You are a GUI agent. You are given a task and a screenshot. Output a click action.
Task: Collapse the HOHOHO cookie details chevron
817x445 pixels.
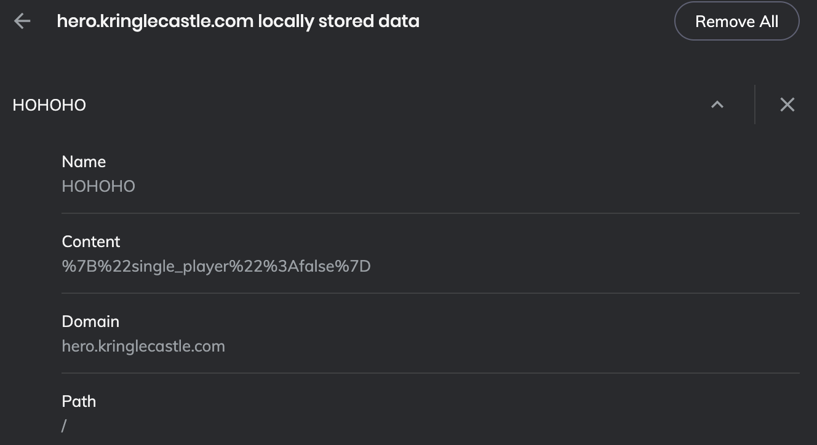(717, 104)
